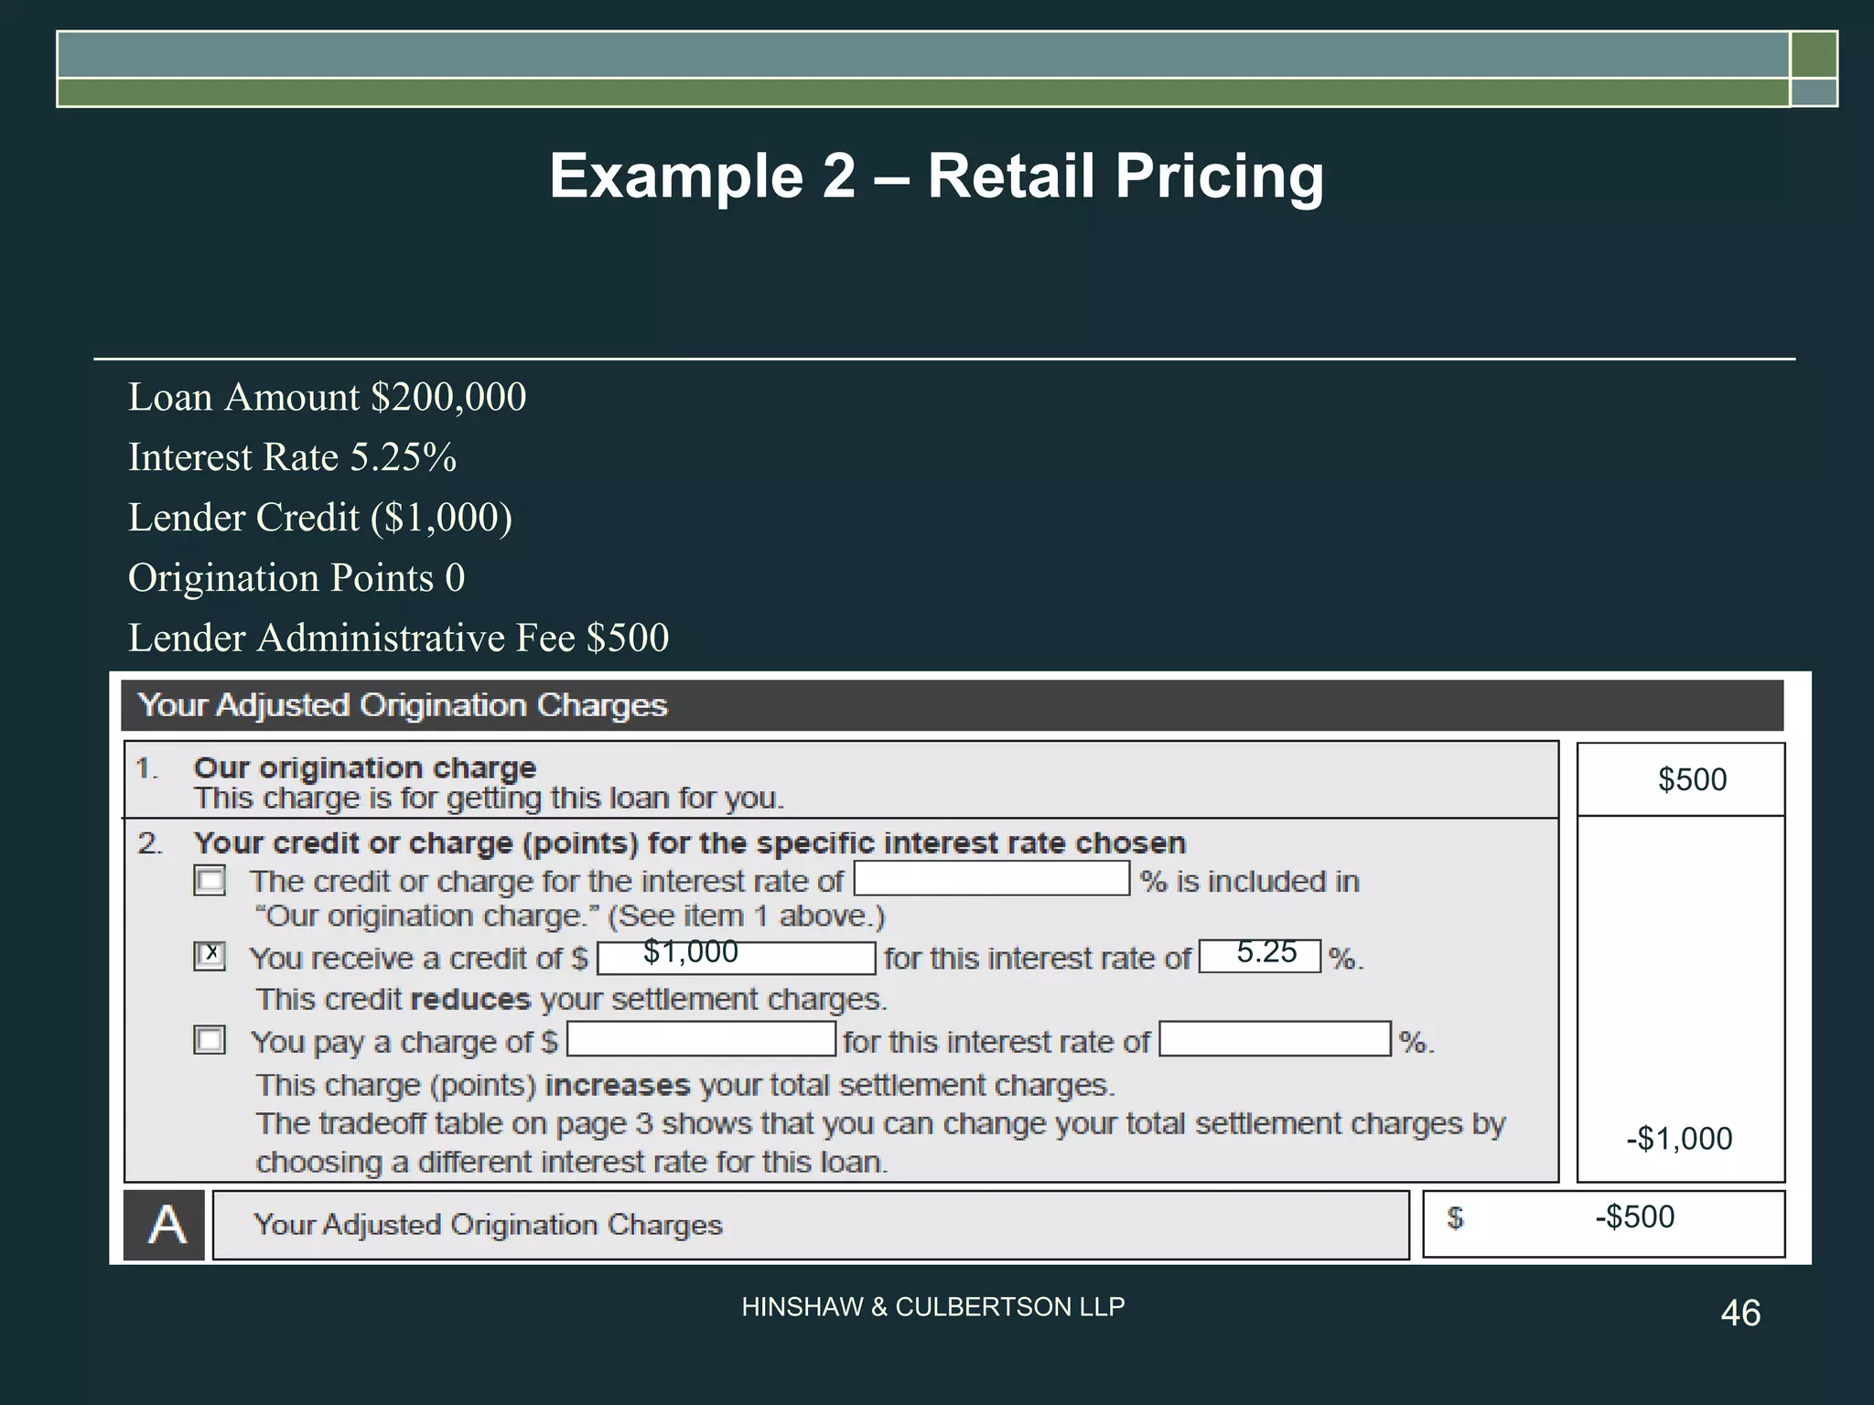Click the -$500 adjusted origination total
Image resolution: width=1874 pixels, height=1405 pixels.
pos(1634,1217)
